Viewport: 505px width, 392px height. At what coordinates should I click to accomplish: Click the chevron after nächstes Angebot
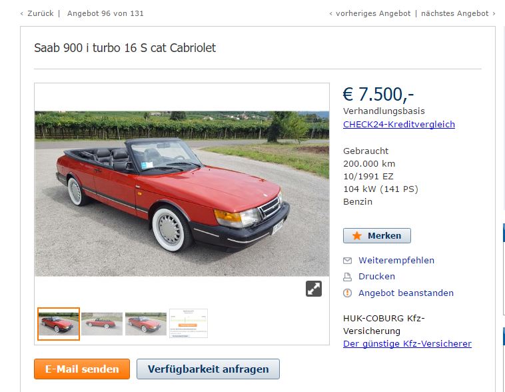[x=494, y=13]
